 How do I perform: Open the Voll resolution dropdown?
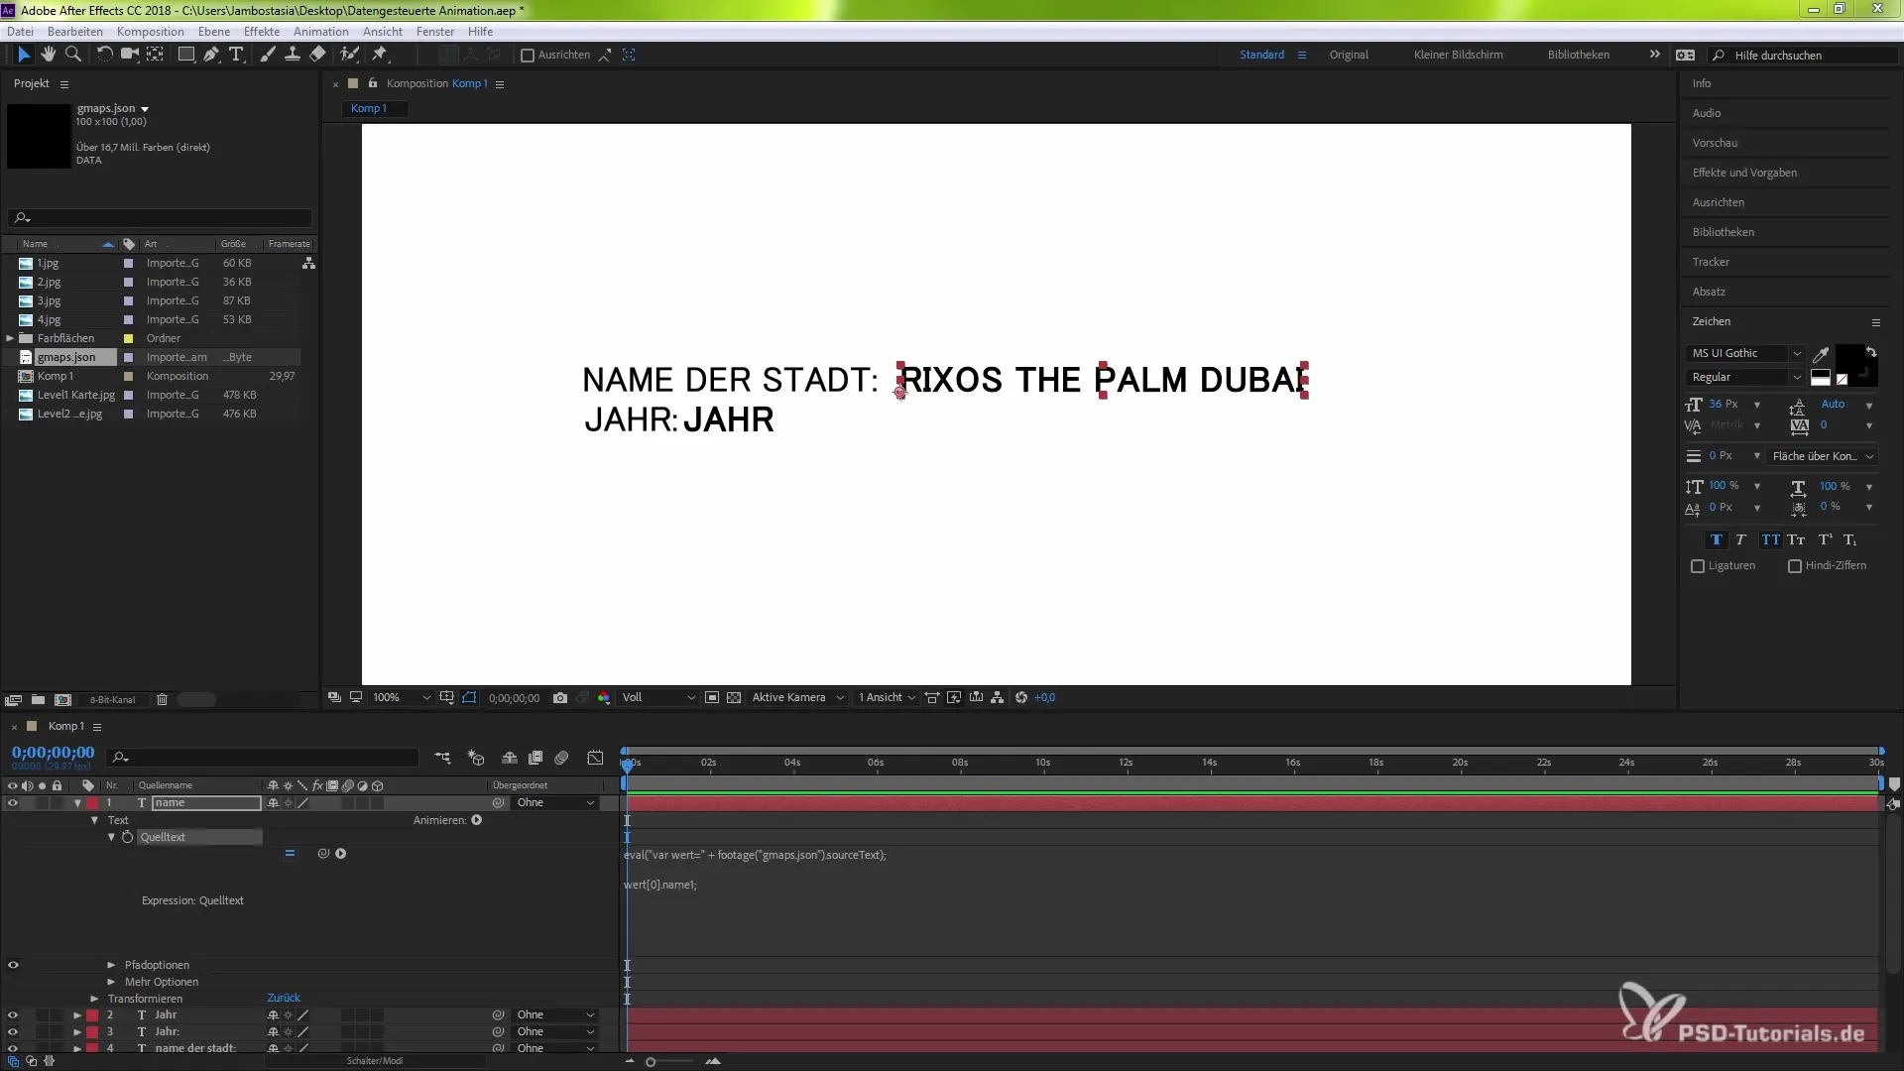pyautogui.click(x=658, y=698)
